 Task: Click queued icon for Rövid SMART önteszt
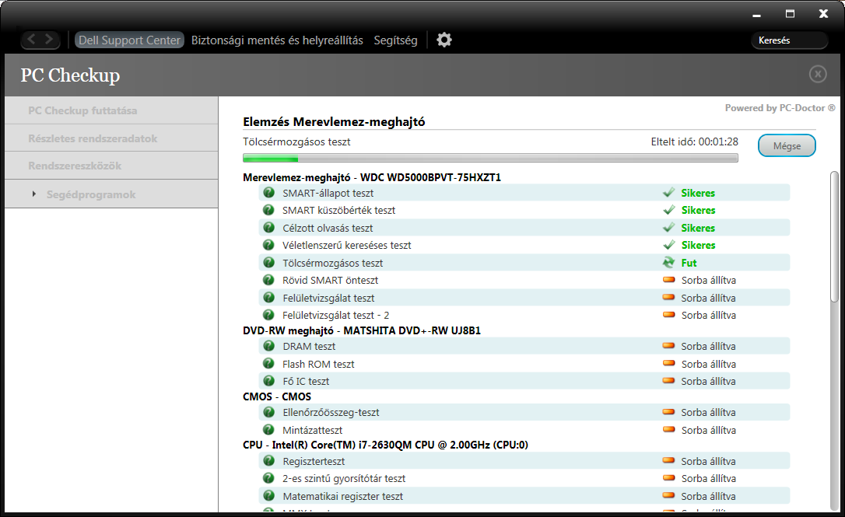(669, 280)
